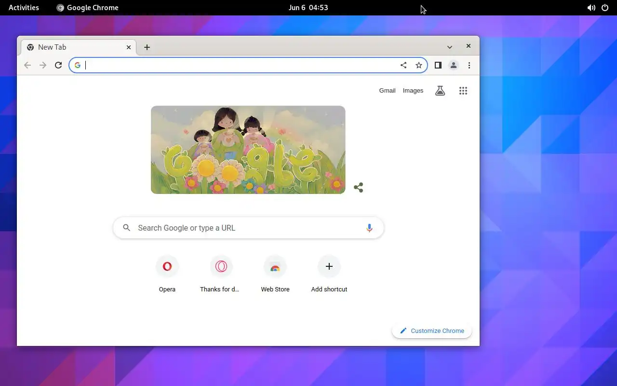The height and width of the screenshot is (386, 617).
Task: Open the Chrome three-dot menu
Action: pyautogui.click(x=469, y=65)
